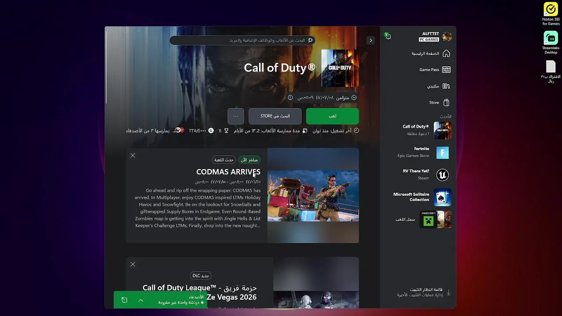Viewport: 562px width, 316px height.
Task: Click the Call of Duty cover art
Action: (x=340, y=68)
